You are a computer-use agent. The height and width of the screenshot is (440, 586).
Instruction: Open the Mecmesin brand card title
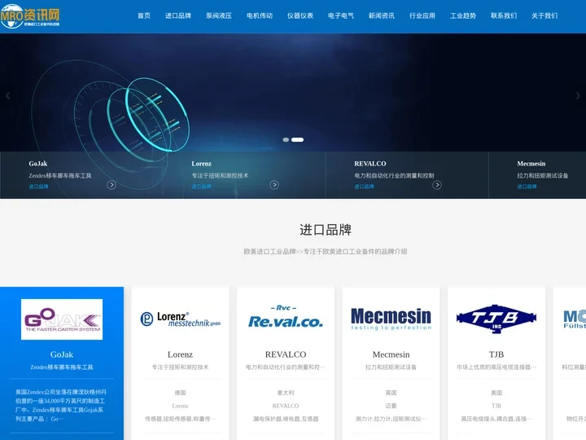click(x=391, y=354)
